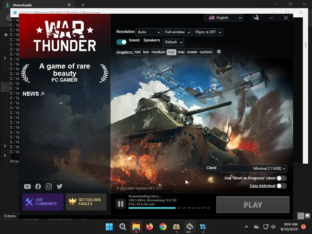
Task: Select high graphics preset
Action: coord(171,52)
